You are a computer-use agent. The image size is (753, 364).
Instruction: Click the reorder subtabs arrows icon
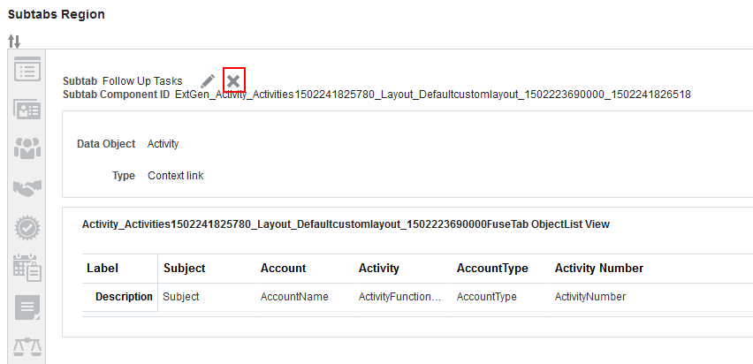[14, 41]
